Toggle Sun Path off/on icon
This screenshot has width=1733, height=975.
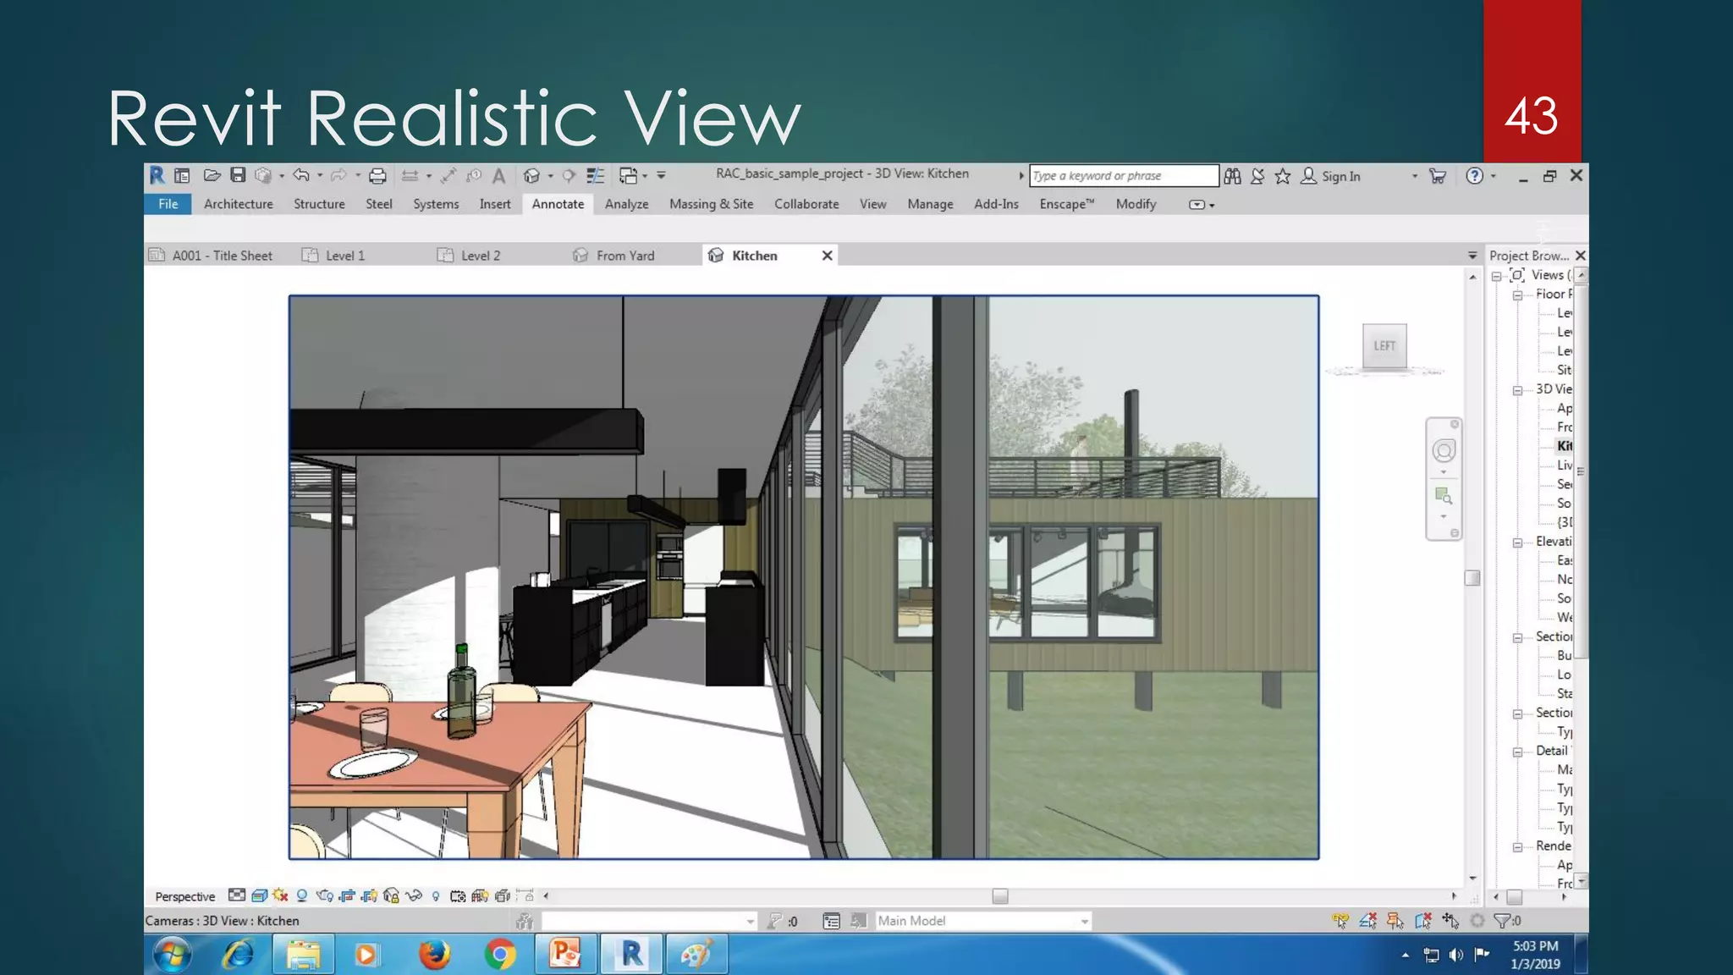280,895
